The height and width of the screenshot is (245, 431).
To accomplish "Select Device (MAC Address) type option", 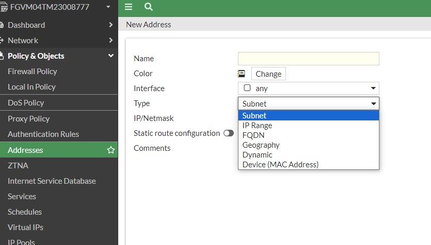I will (x=280, y=165).
